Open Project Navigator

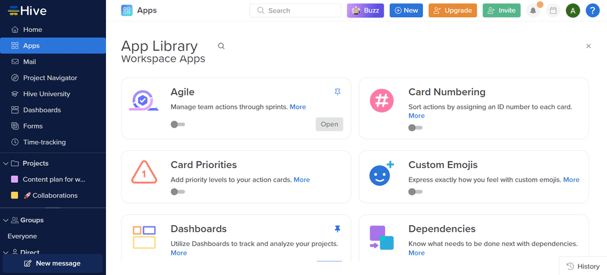click(x=53, y=78)
